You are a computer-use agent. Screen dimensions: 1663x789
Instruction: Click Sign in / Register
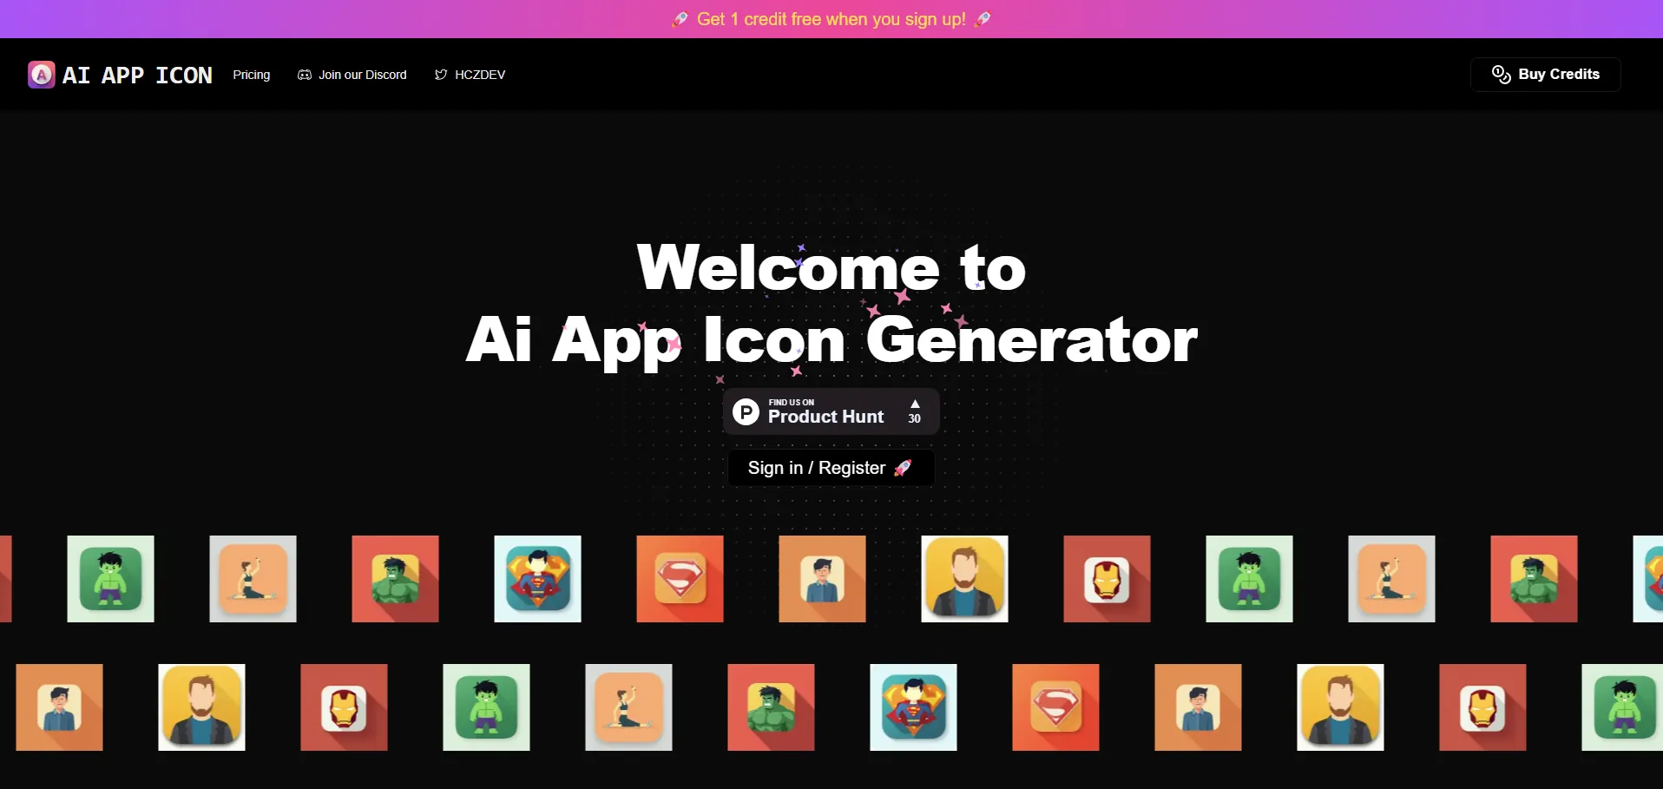click(x=816, y=468)
